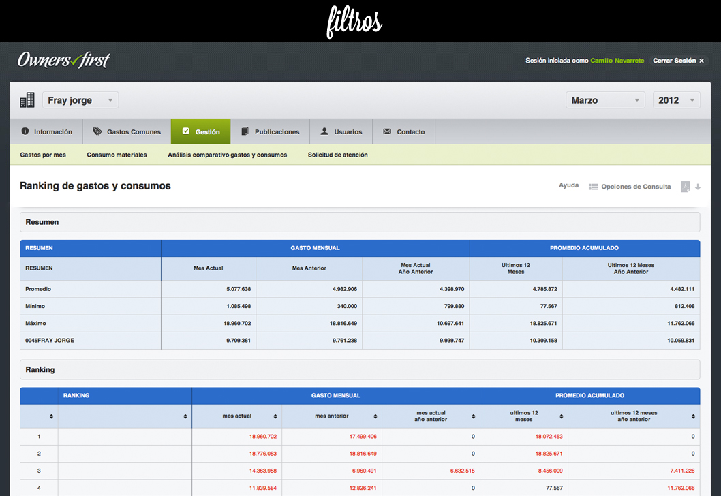
Task: Open the 2012 year dropdown
Action: [677, 99]
